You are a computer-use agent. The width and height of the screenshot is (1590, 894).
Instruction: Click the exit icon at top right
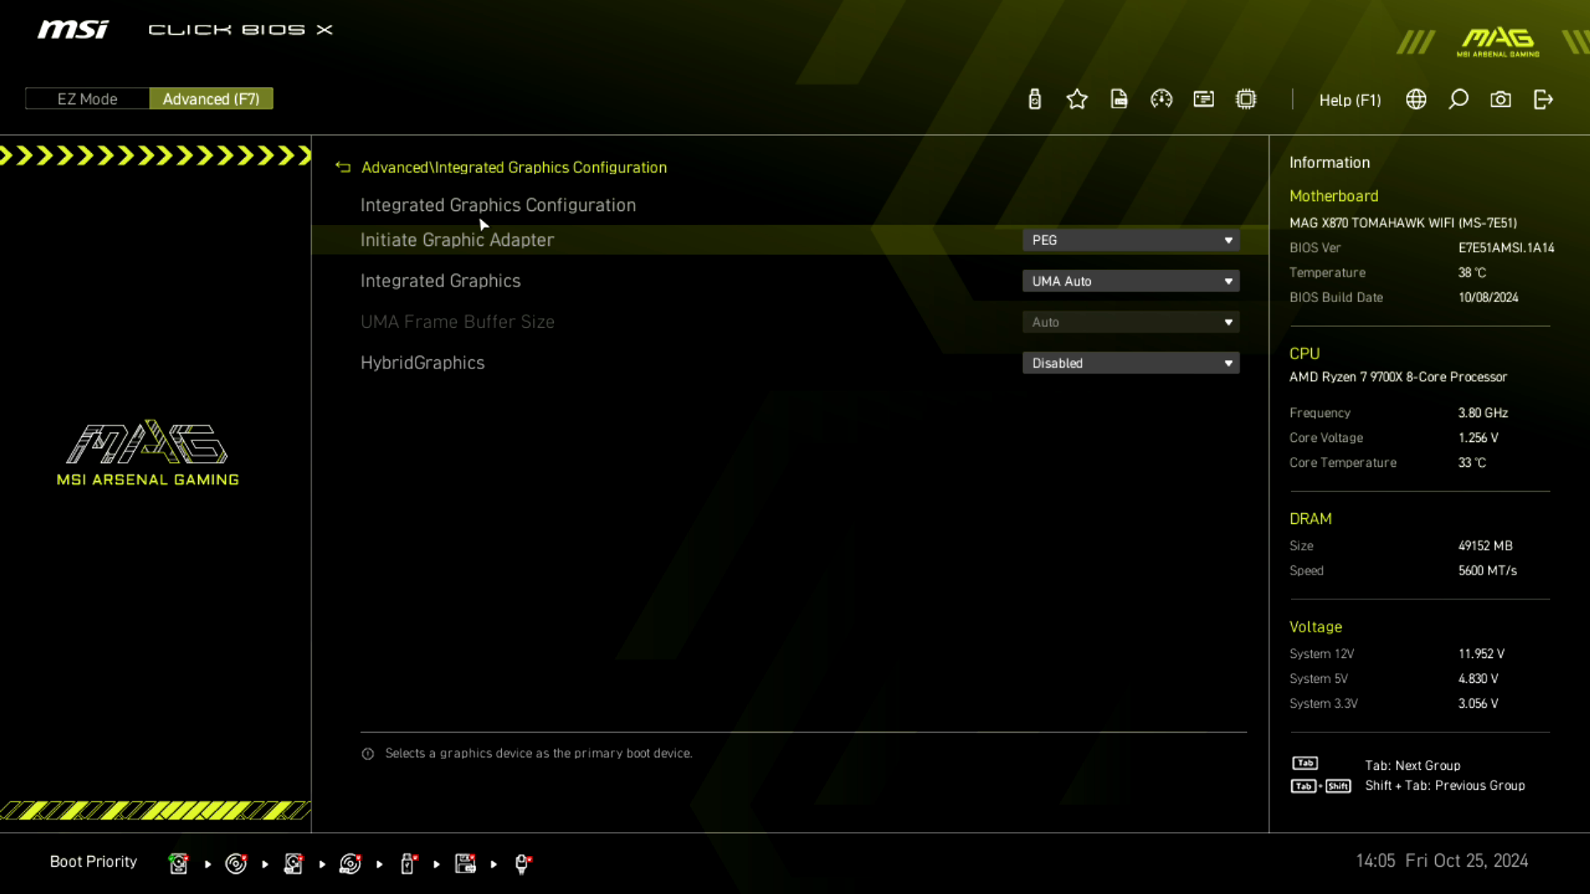(1543, 99)
